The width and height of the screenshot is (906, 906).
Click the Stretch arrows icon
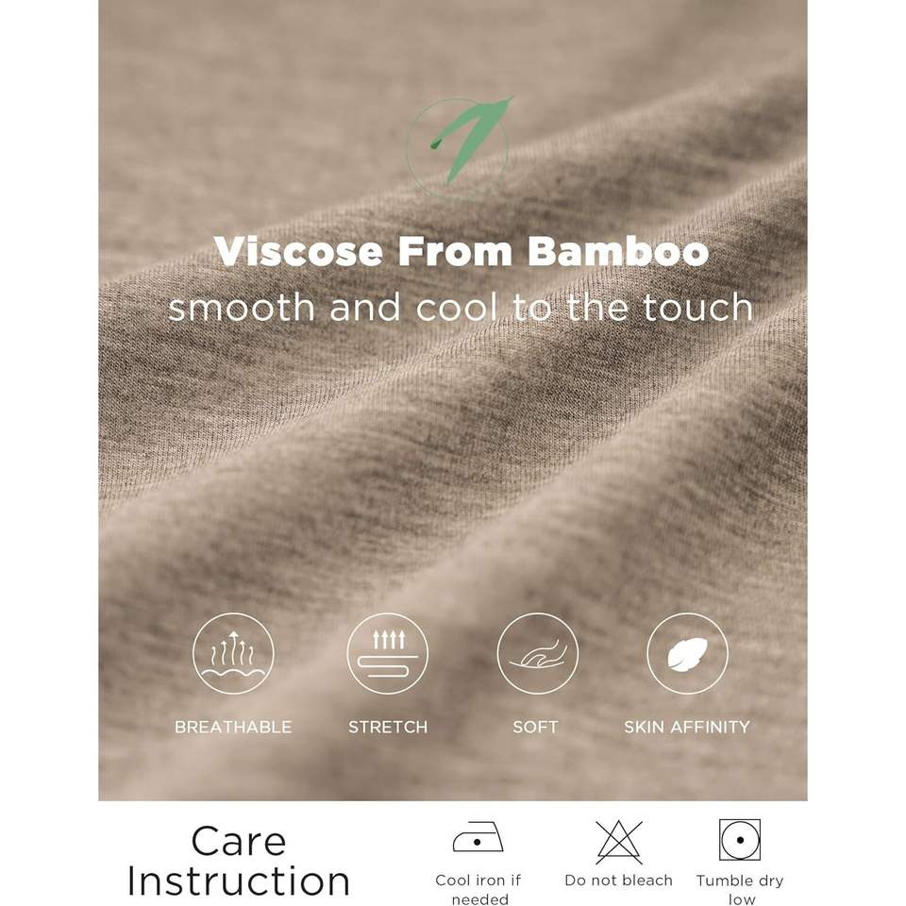[388, 653]
